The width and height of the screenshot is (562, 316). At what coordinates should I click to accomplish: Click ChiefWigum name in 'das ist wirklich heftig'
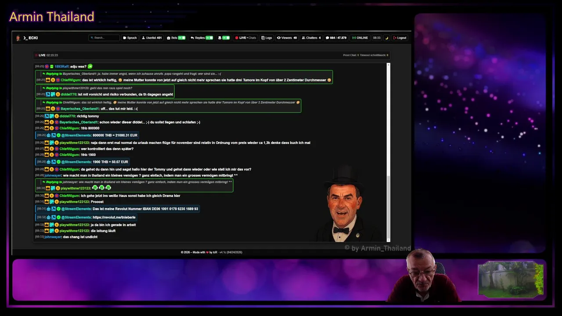pyautogui.click(x=71, y=80)
